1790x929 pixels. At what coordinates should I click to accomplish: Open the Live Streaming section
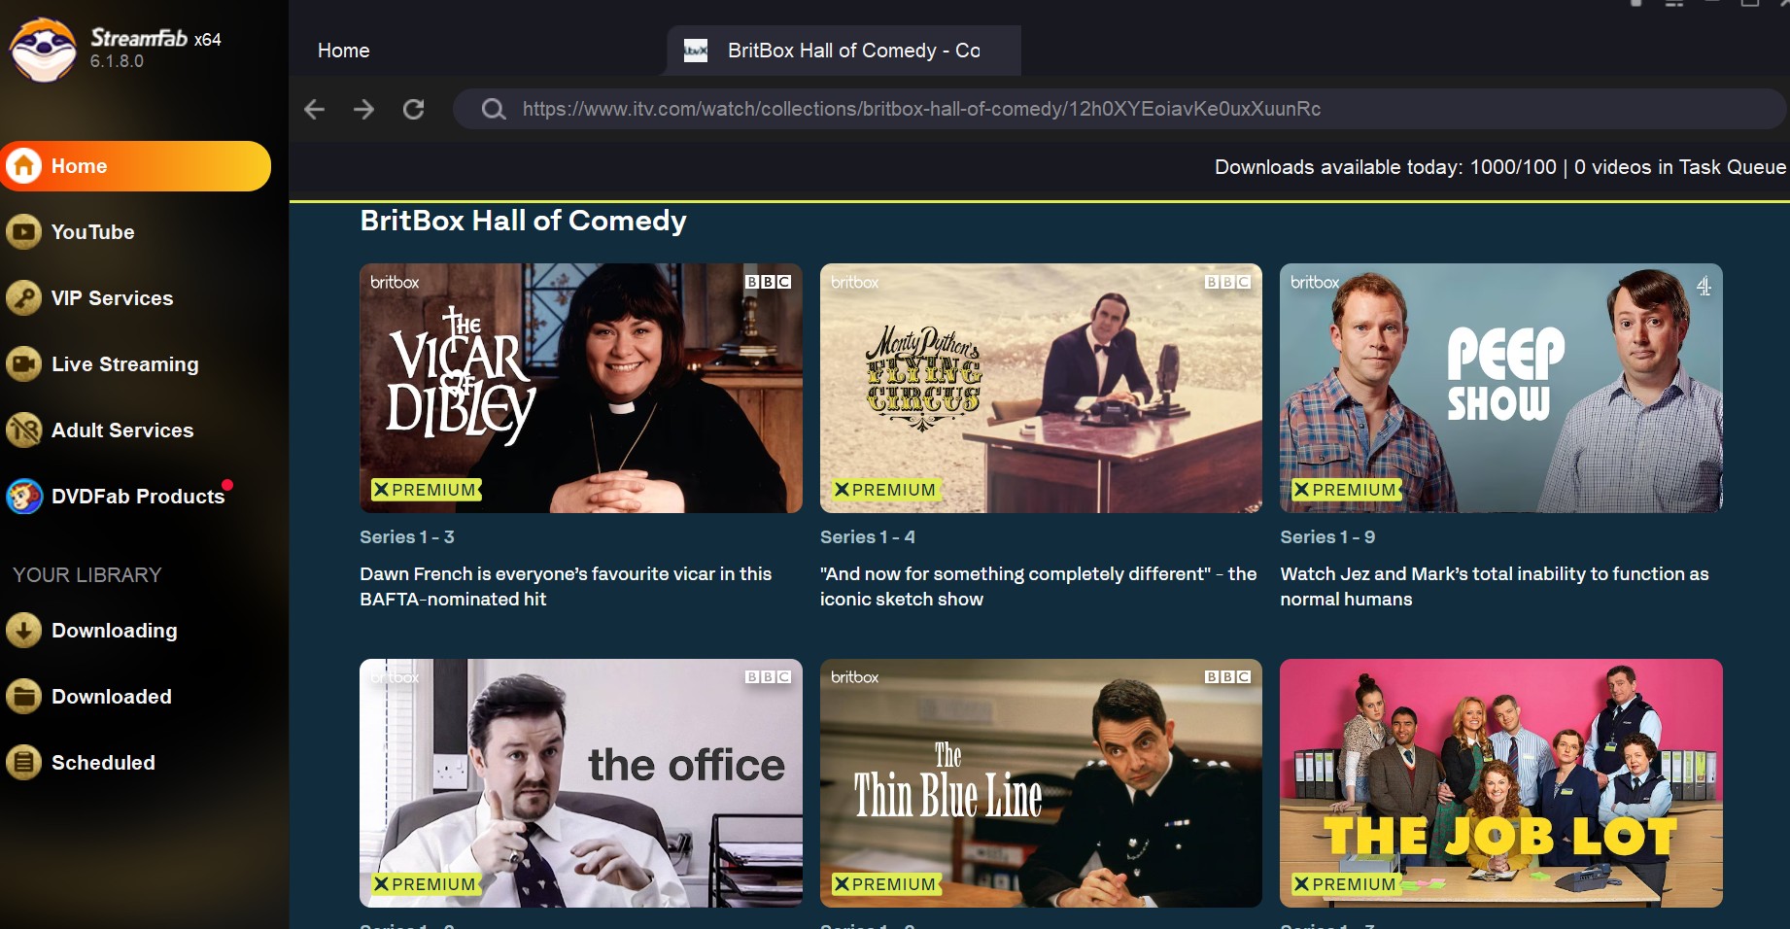point(123,364)
